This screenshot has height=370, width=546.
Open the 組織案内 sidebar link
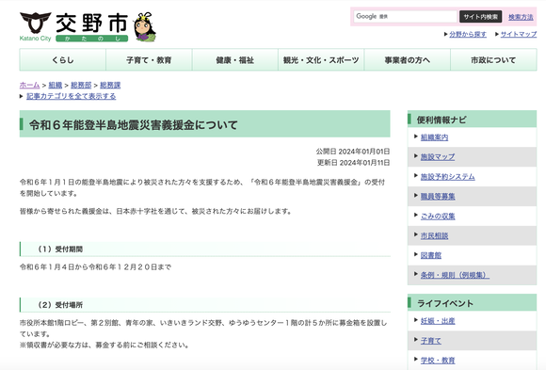pos(434,137)
